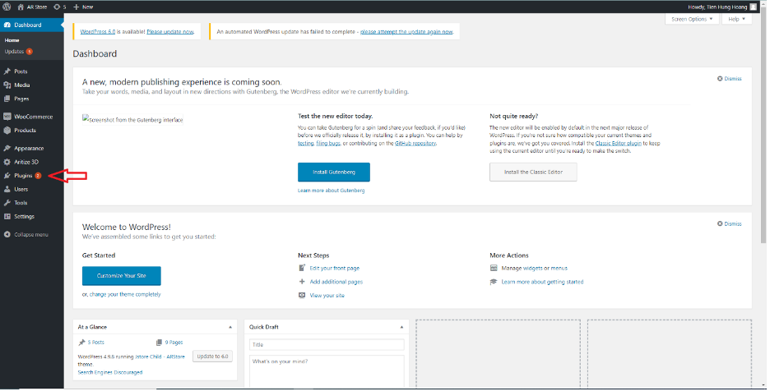Collapse the Quick Draft widget
The width and height of the screenshot is (770, 391).
point(401,327)
